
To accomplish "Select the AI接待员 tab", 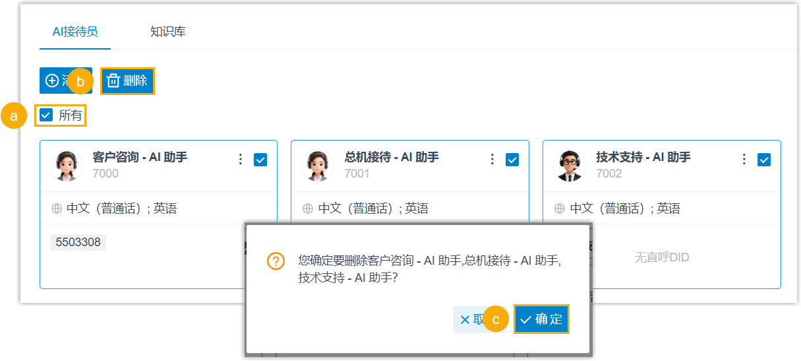I will click(x=75, y=32).
